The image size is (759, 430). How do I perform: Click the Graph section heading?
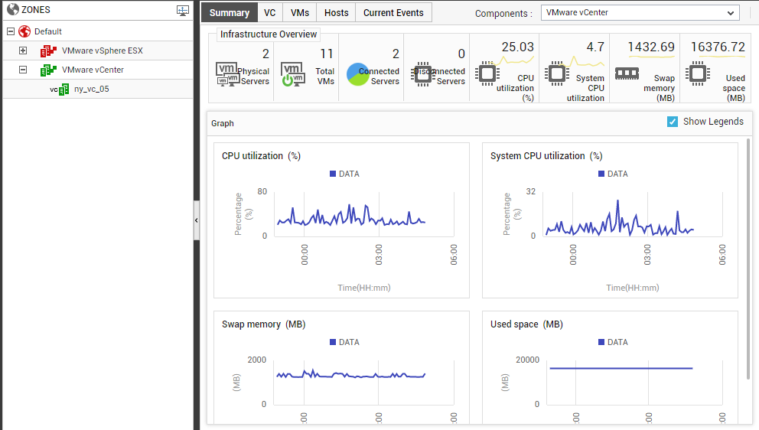tap(222, 123)
